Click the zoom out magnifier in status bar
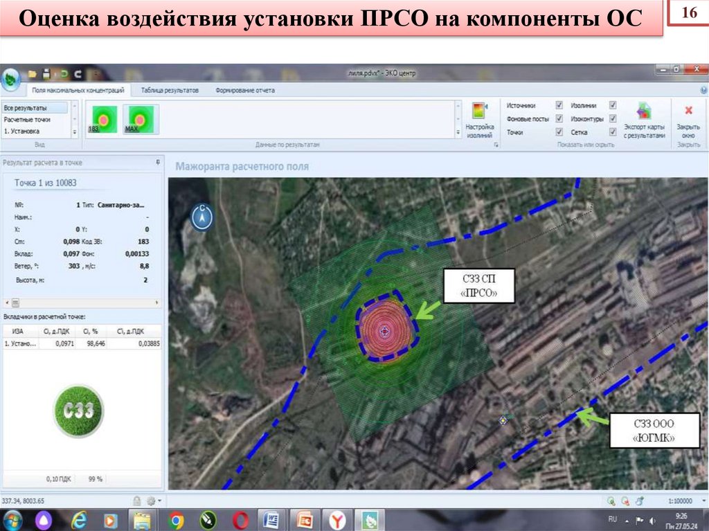 [x=626, y=501]
